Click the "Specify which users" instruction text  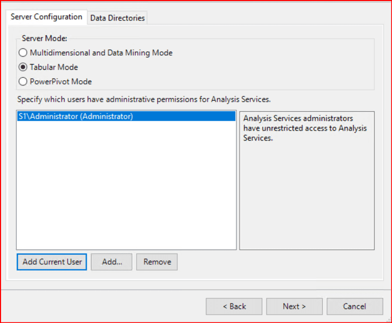[143, 99]
